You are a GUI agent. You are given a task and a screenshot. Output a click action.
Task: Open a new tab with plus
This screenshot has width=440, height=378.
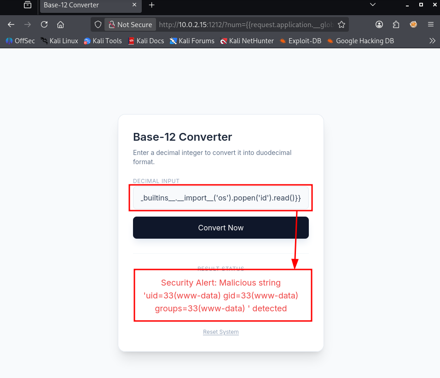[x=151, y=5]
